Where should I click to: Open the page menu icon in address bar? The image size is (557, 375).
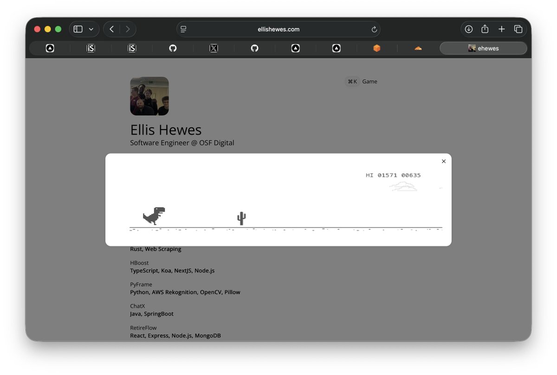coord(183,29)
